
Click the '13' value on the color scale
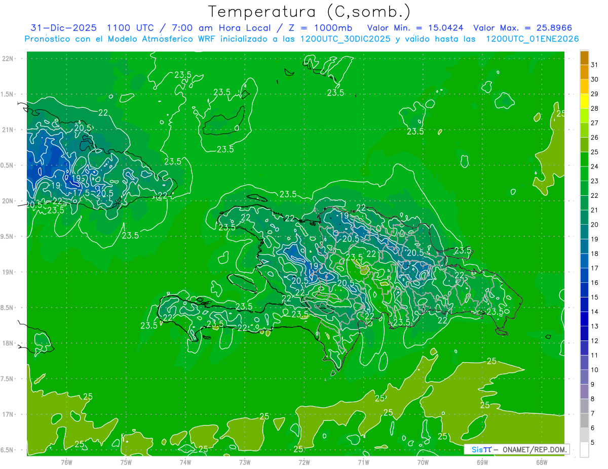tap(595, 326)
